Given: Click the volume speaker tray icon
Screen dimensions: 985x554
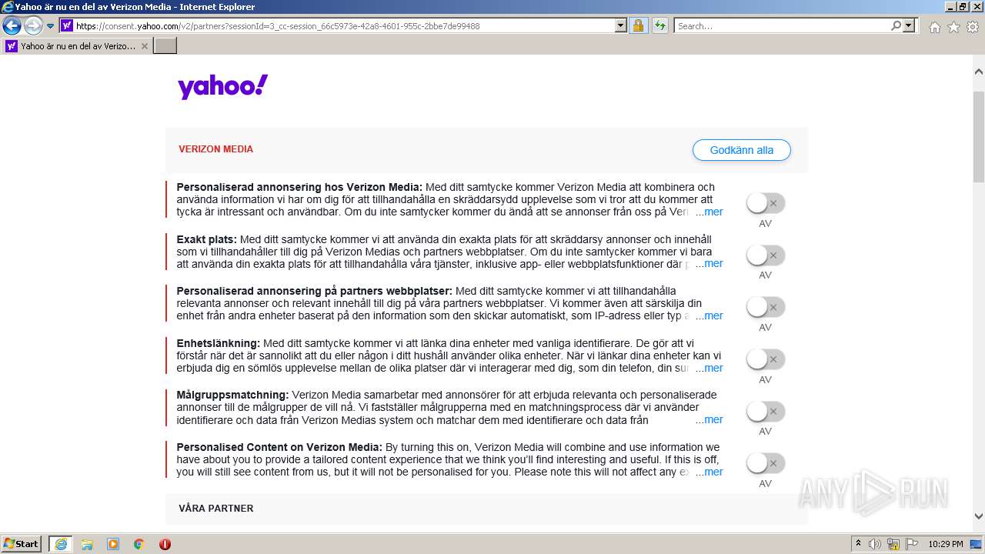Looking at the screenshot, I should coord(875,544).
